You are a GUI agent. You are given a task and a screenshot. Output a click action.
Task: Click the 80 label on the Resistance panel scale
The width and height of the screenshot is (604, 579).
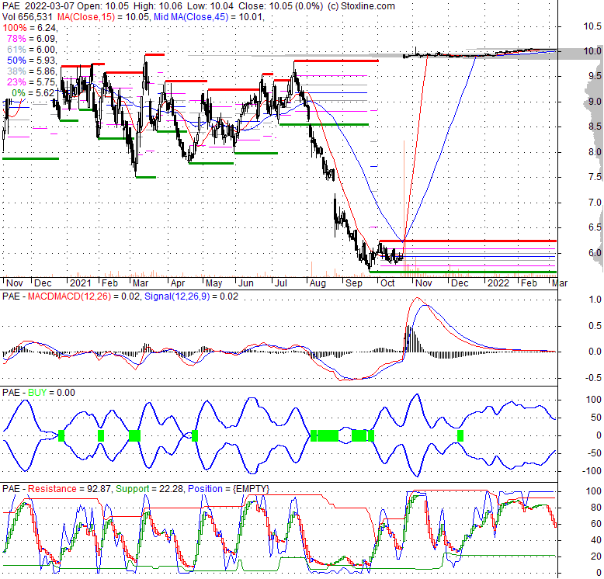click(596, 508)
